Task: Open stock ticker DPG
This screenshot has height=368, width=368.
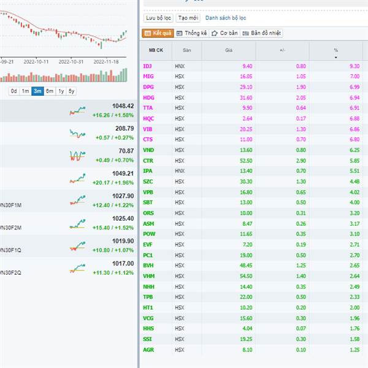Action: (148, 87)
